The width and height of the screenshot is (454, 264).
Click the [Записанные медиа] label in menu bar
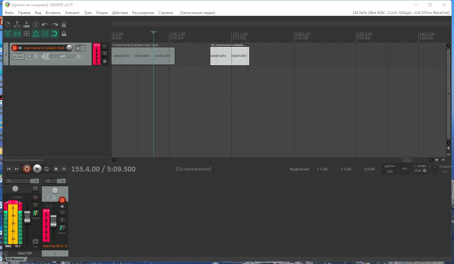click(x=197, y=13)
